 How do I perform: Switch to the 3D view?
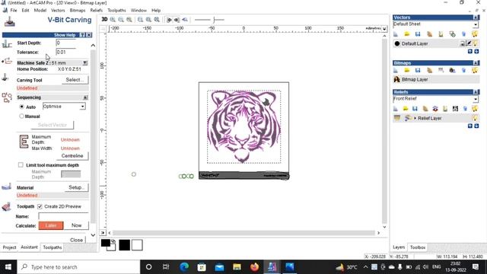104,20
